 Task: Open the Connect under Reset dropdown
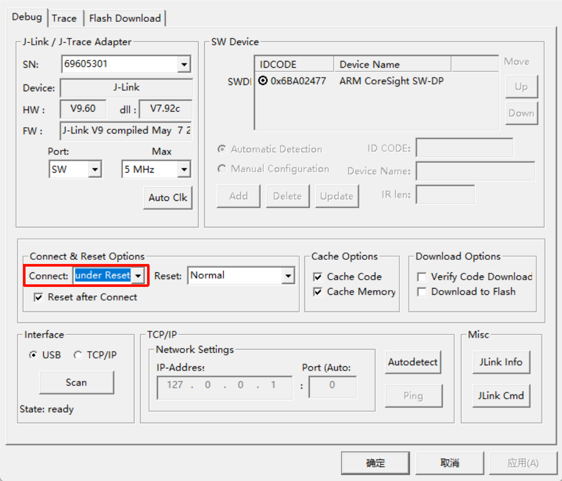138,275
